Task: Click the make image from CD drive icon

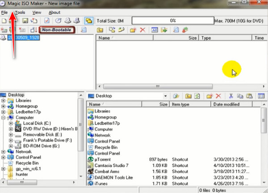Action: pos(68,21)
